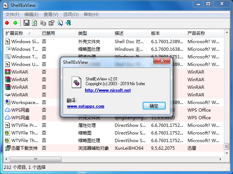Select the Windows Si... row name
Image resolution: width=233 pixels, height=174 pixels.
(x=25, y=42)
